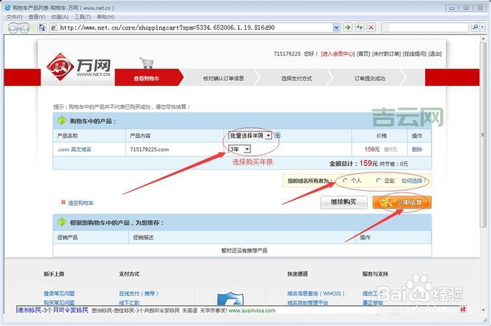Click help icon beside batch year dropdown
The image size is (491, 326).
pyautogui.click(x=277, y=136)
